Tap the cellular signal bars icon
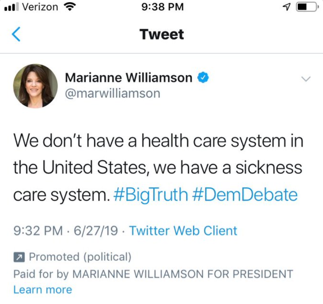The width and height of the screenshot is (323, 304). (11, 7)
